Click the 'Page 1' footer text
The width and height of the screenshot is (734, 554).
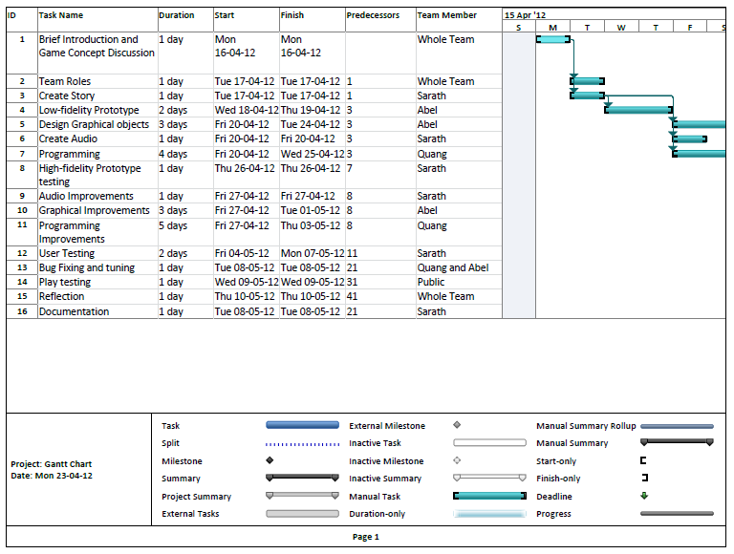tap(366, 537)
